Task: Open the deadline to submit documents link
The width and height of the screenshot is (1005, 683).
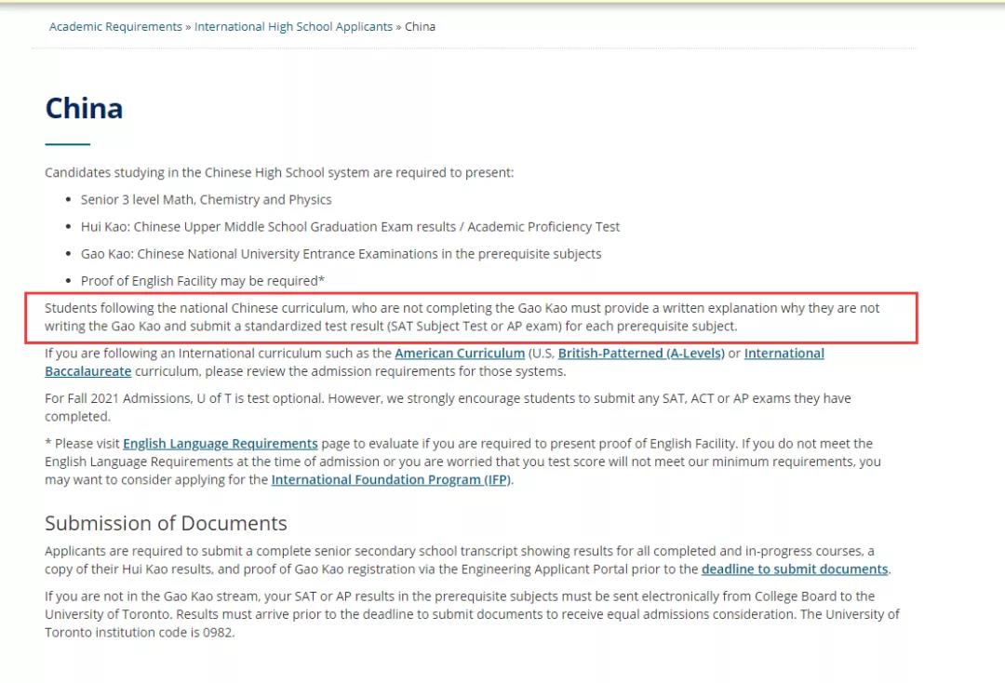Action: (795, 569)
